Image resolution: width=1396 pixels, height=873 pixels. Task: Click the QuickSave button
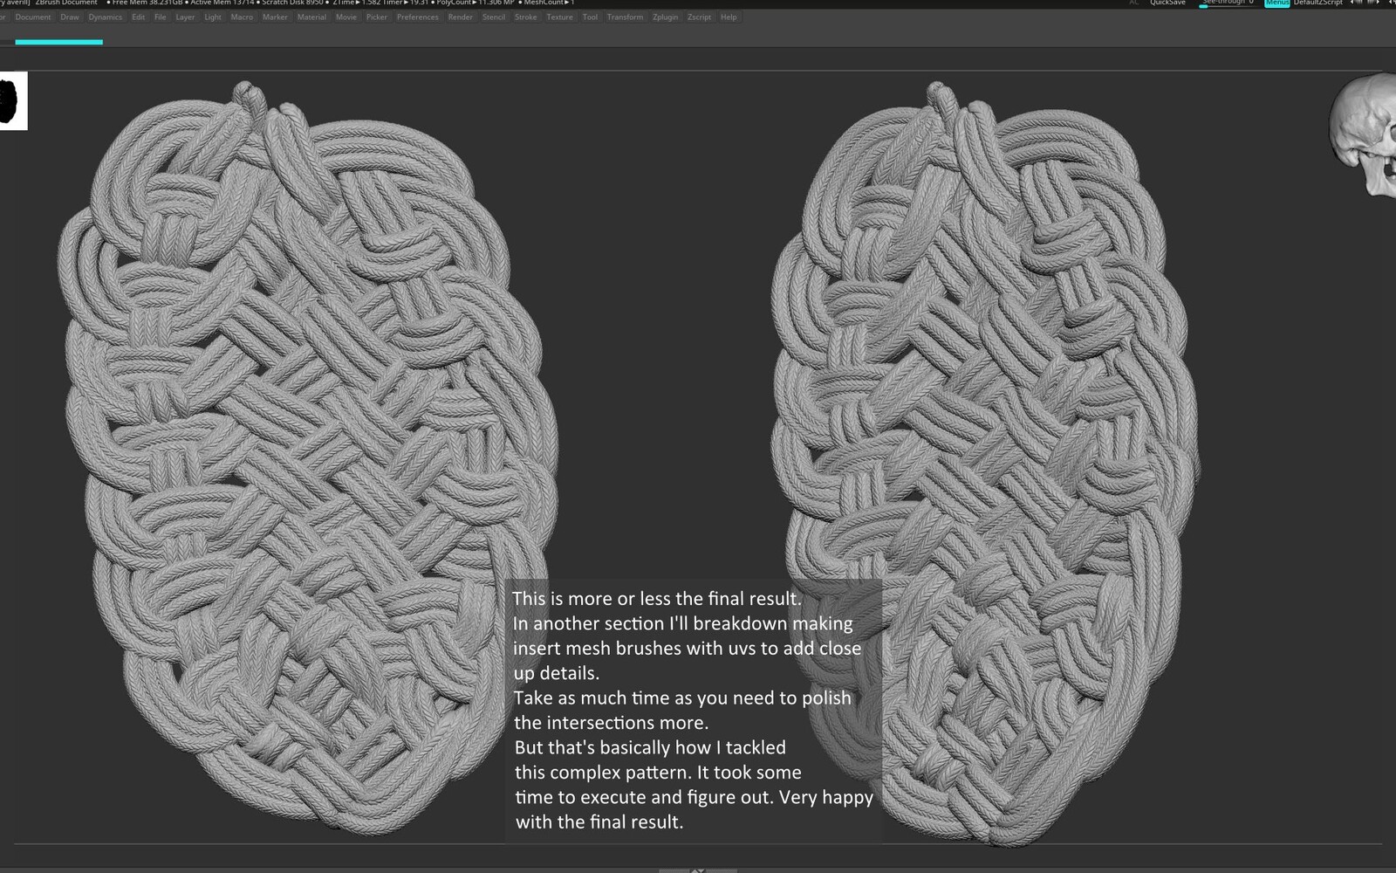(x=1167, y=3)
